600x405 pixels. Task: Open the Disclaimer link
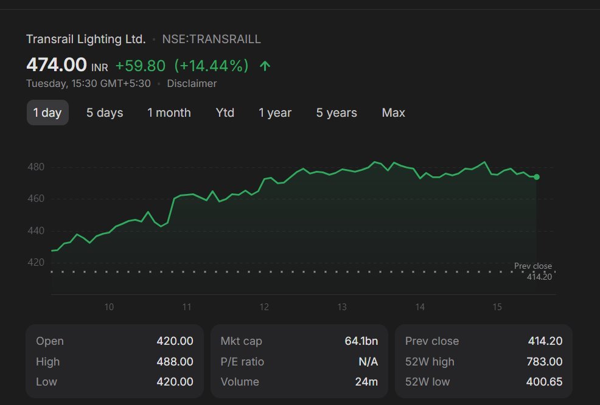(x=192, y=83)
